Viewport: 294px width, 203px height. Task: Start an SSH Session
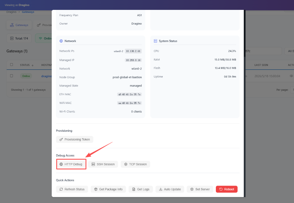103,164
